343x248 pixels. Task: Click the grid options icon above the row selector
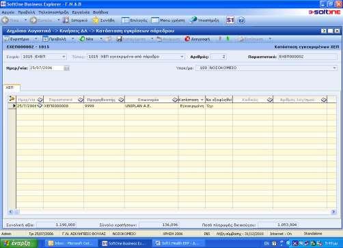coord(12,99)
